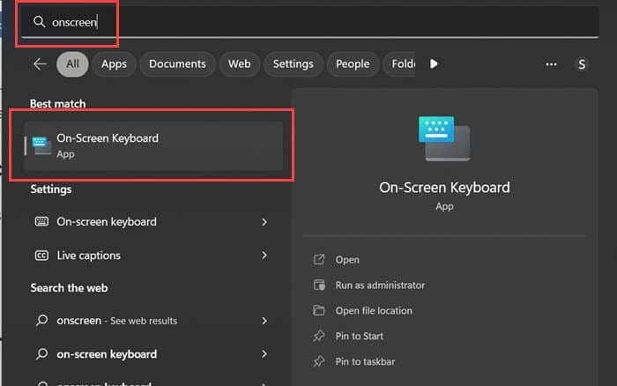Screen dimensions: 617x386
Task: Choose Run as administrator
Action: coord(380,286)
